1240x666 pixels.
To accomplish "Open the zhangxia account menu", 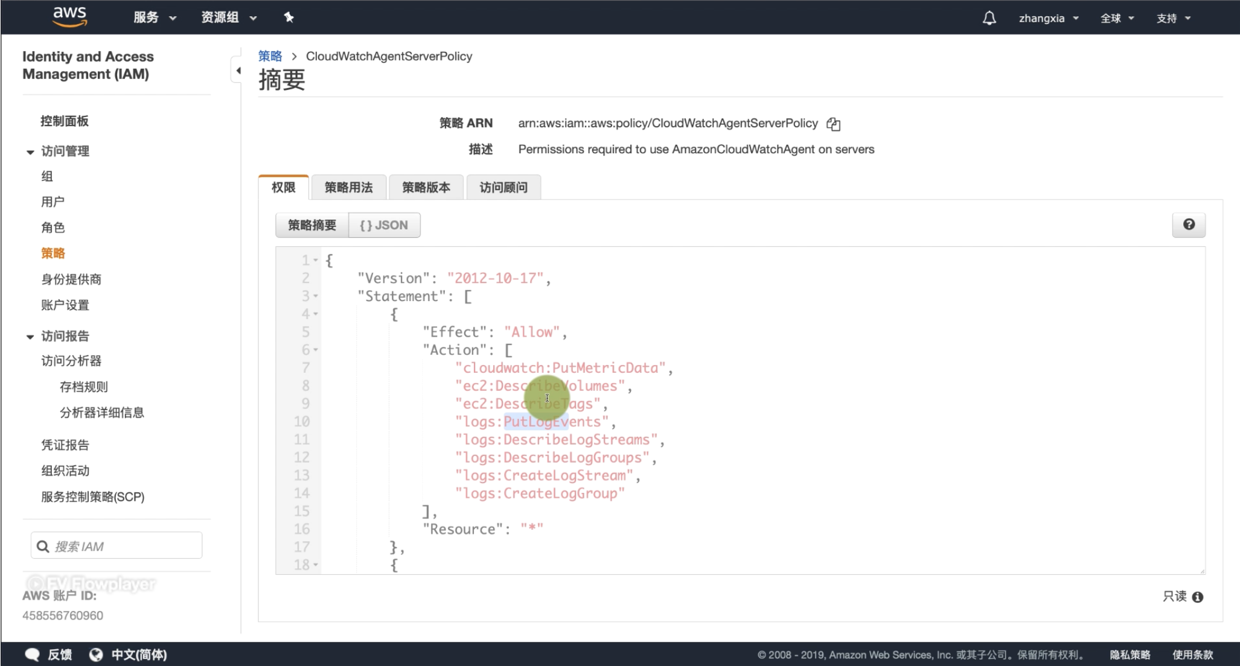I will click(x=1049, y=18).
